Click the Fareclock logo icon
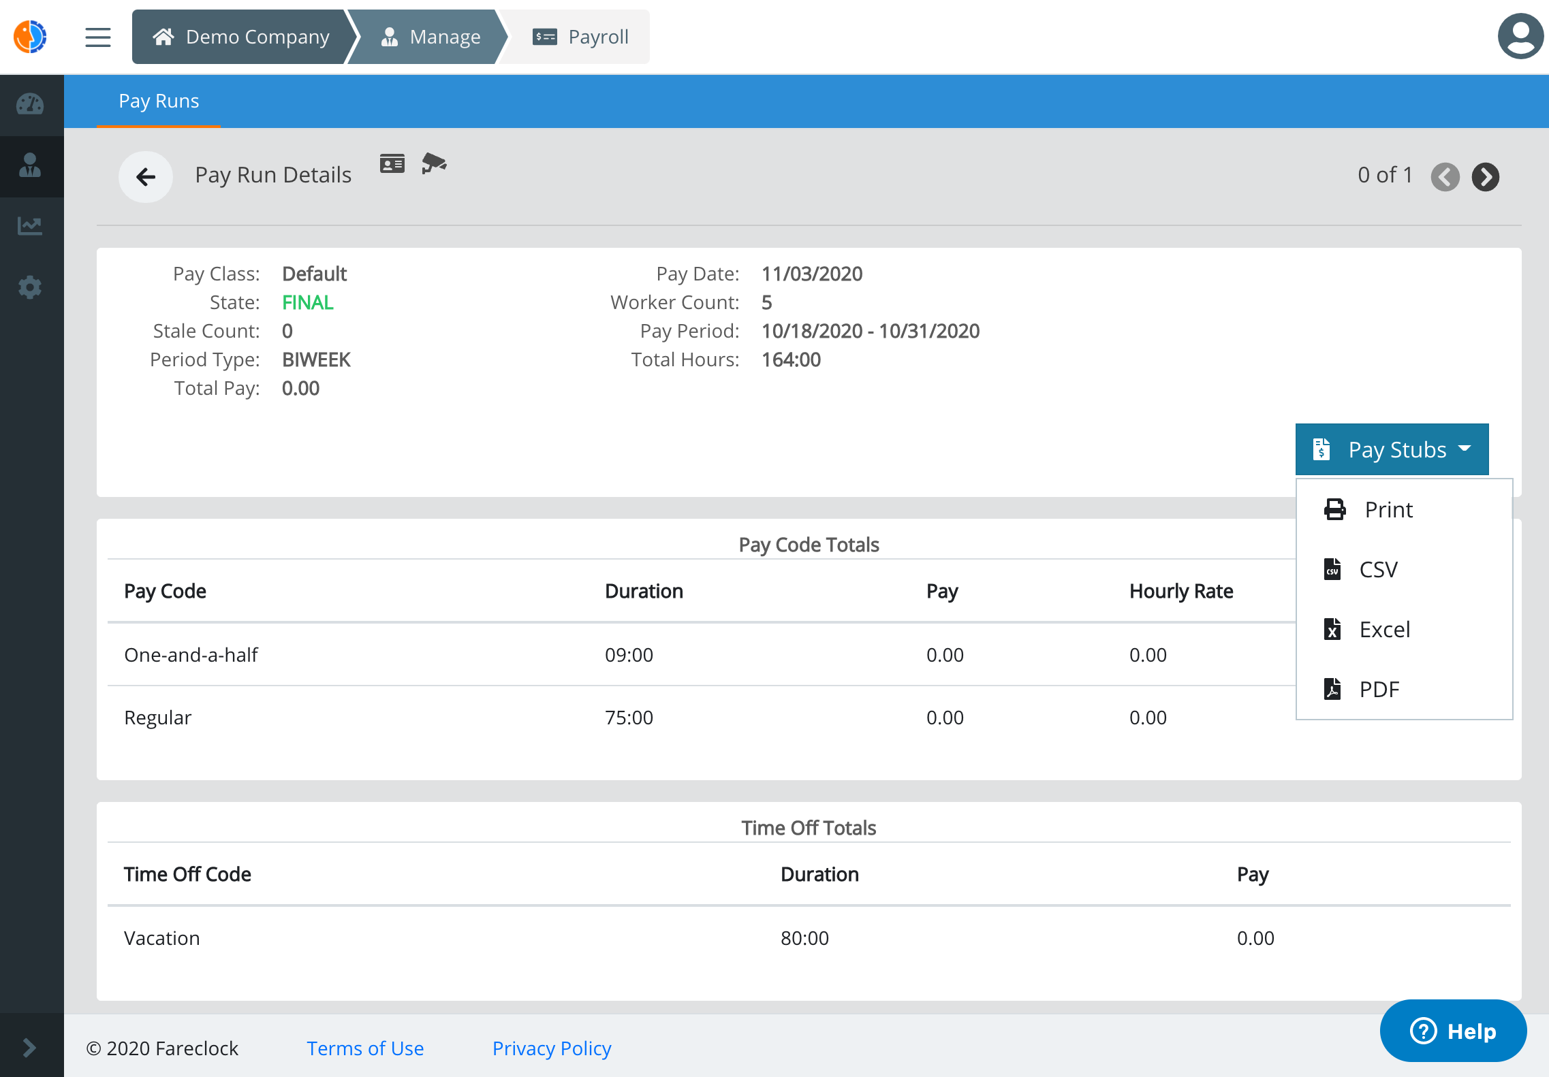Image resolution: width=1549 pixels, height=1077 pixels. [30, 37]
